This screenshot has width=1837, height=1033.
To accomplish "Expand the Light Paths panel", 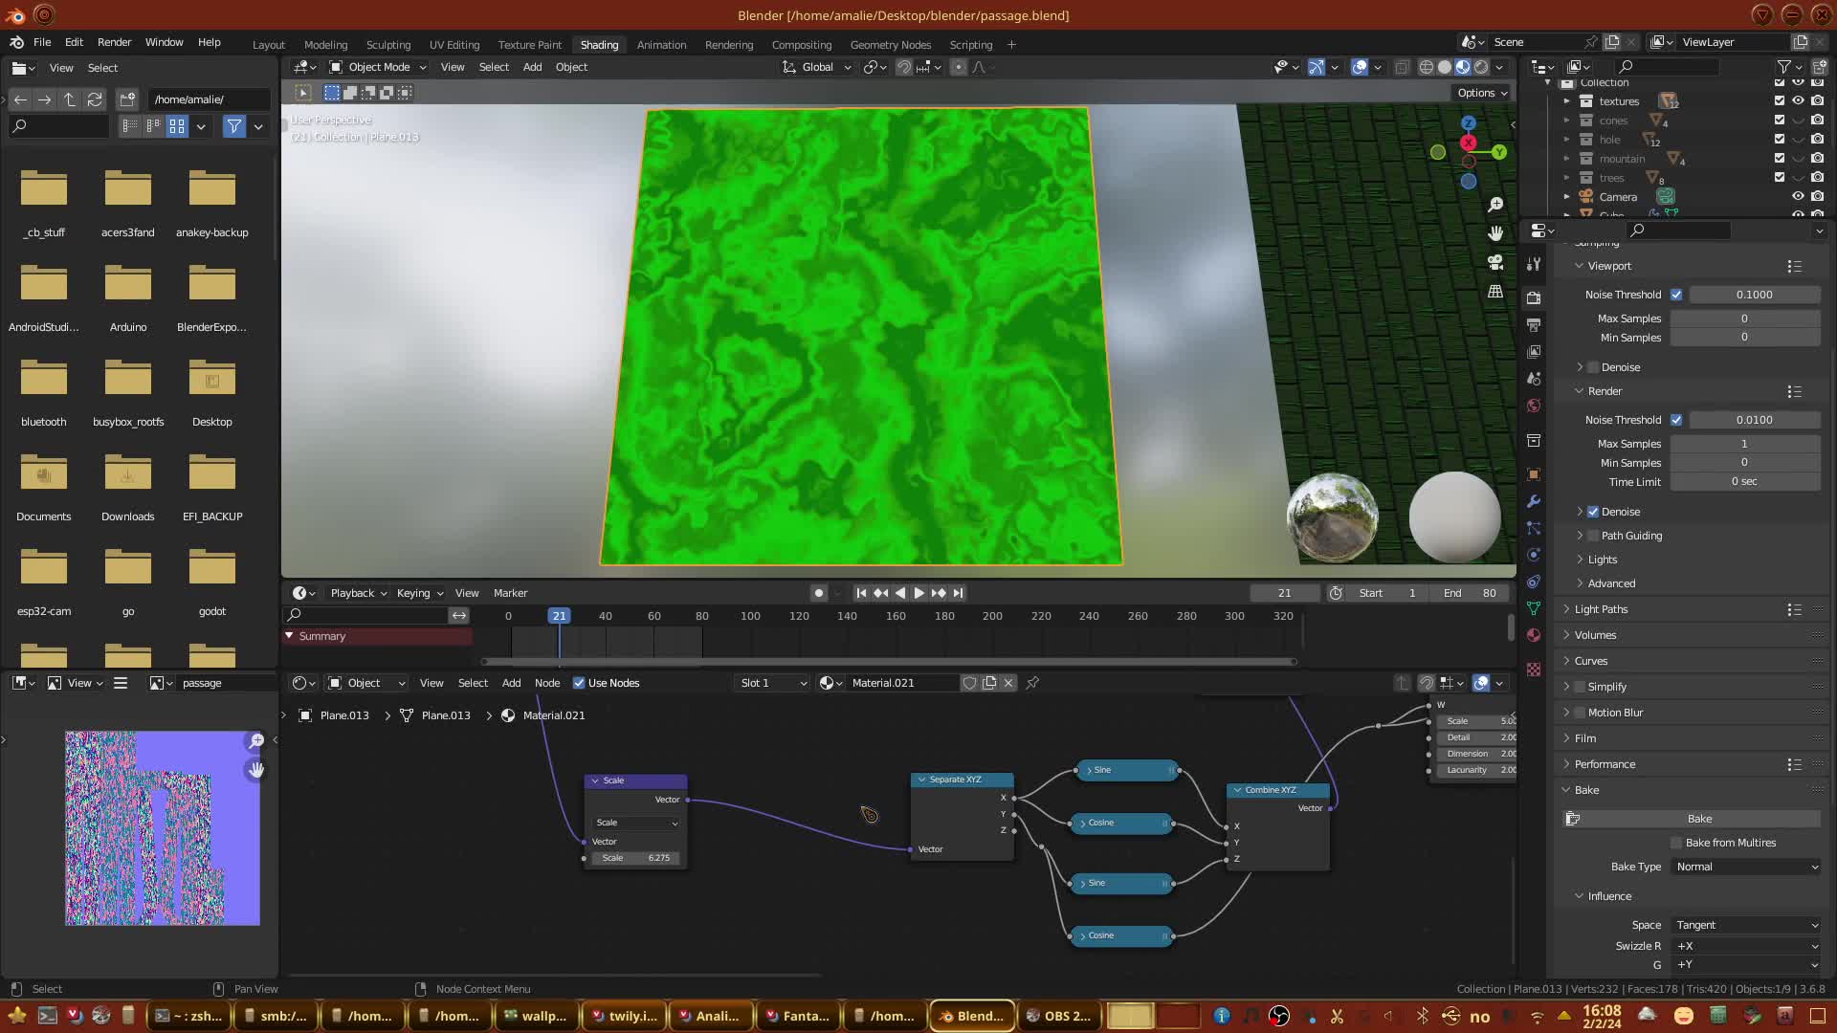I will (1601, 609).
